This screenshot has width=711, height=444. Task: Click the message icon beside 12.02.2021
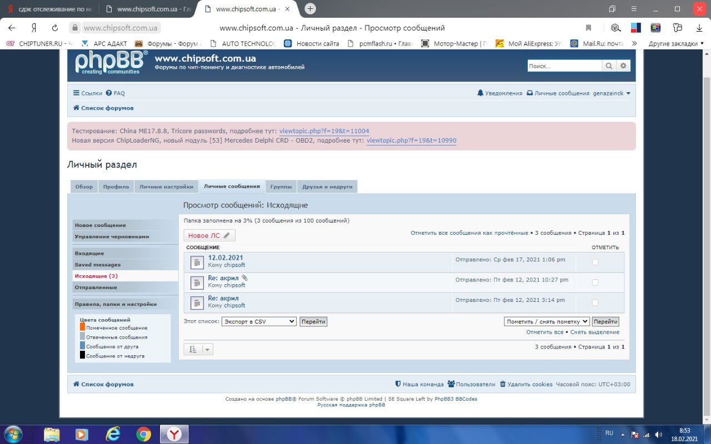pos(197,263)
